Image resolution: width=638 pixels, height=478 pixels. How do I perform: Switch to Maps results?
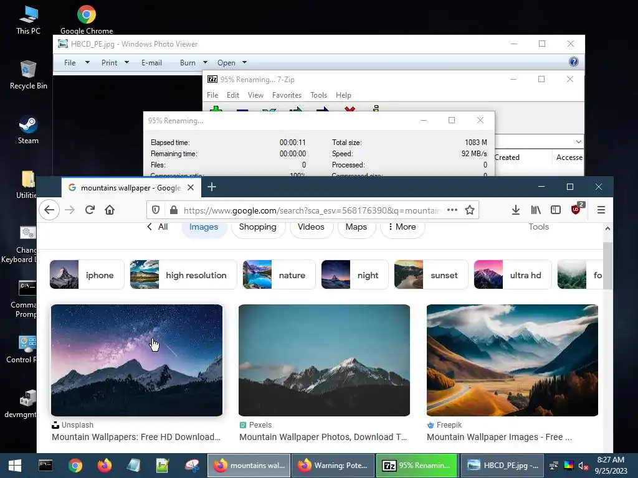356,227
